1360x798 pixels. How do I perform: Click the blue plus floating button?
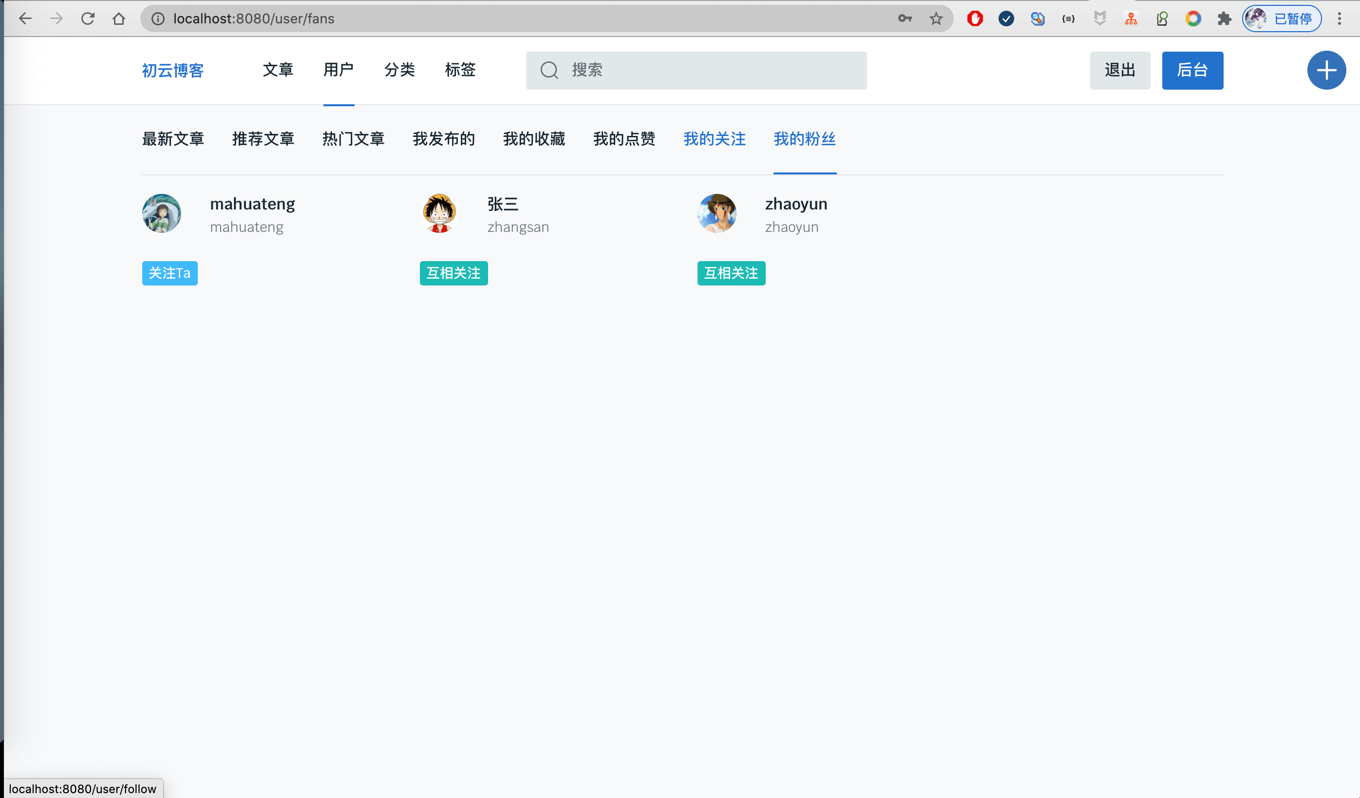click(1326, 70)
